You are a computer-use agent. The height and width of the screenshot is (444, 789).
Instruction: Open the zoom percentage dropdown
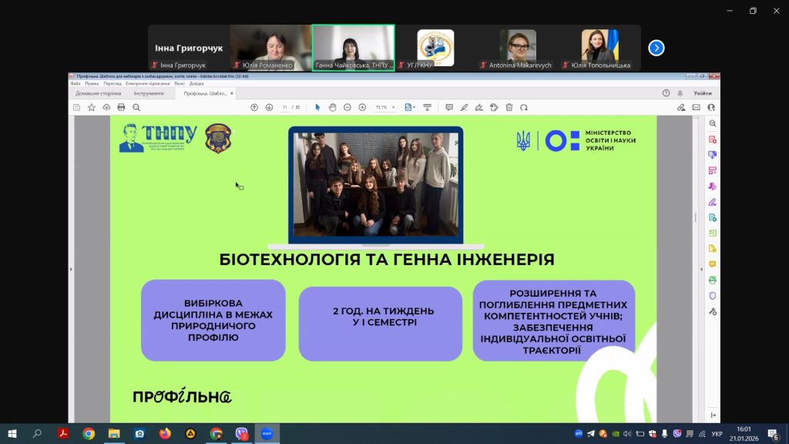(385, 107)
